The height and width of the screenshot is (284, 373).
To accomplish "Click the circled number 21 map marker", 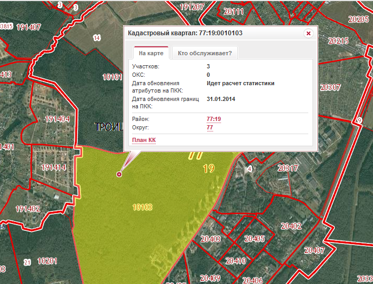I will (27, 262).
